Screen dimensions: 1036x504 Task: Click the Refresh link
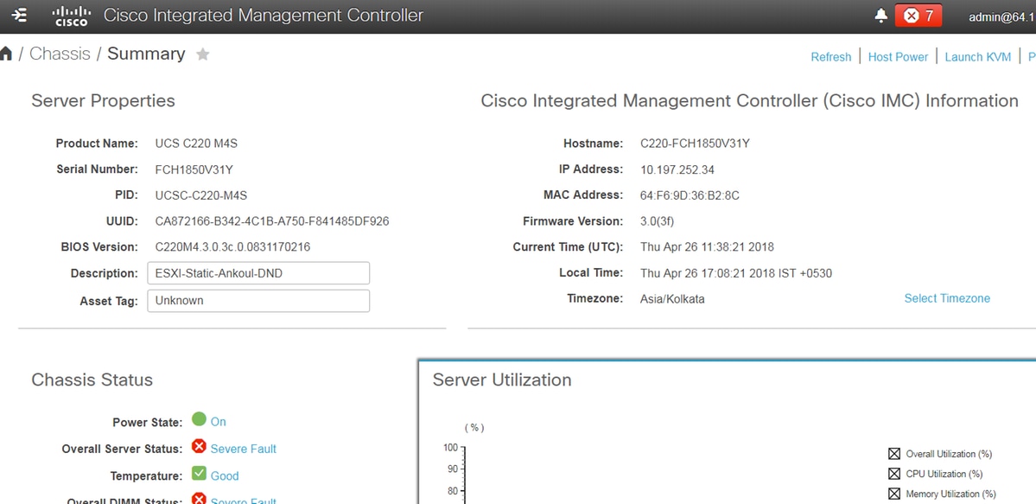click(x=830, y=57)
